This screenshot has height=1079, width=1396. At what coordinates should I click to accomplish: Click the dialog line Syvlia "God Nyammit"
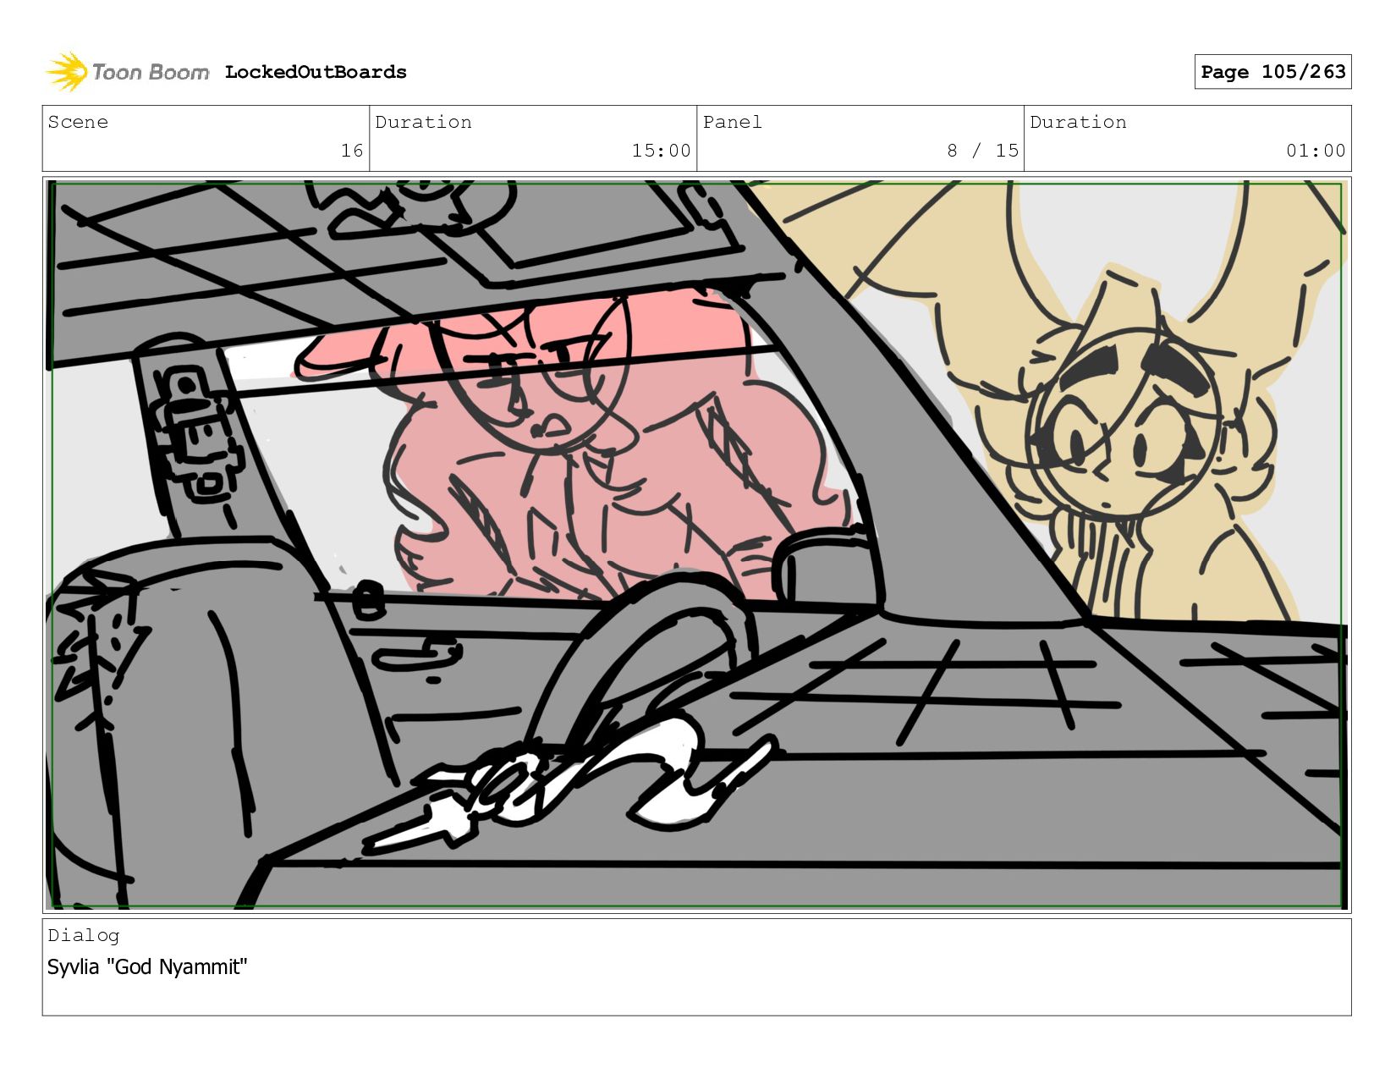coord(147,966)
